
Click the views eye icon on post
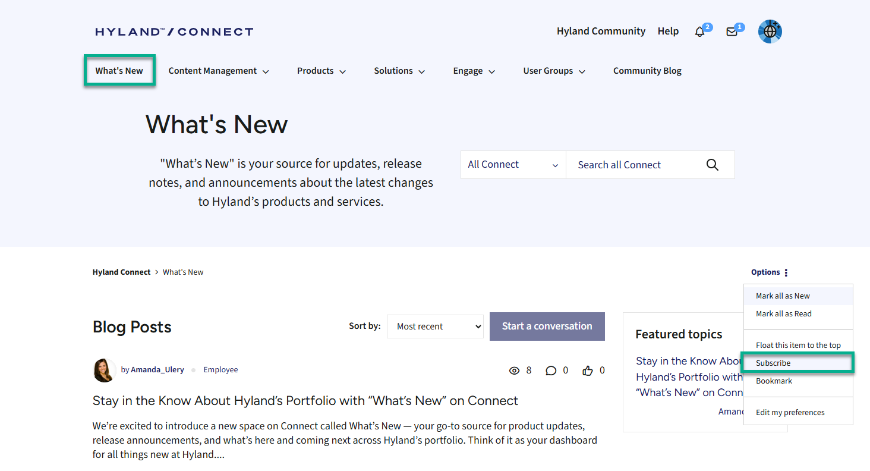click(x=515, y=370)
